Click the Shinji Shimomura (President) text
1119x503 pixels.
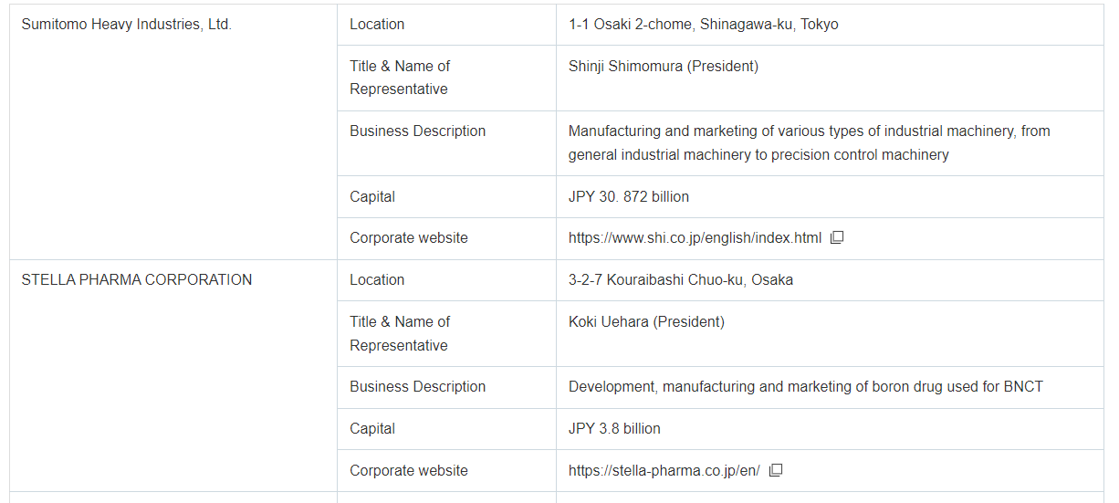(x=663, y=66)
